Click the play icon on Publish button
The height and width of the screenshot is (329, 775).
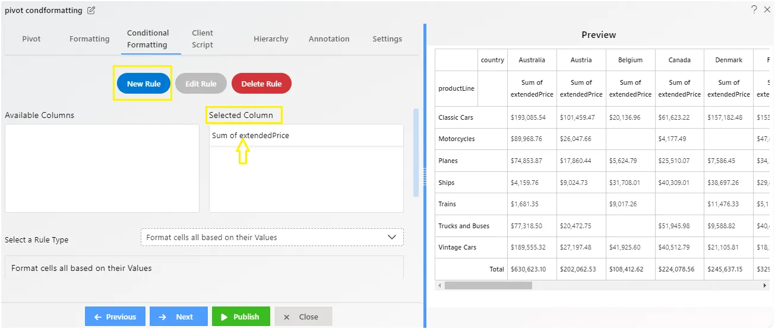(x=224, y=317)
